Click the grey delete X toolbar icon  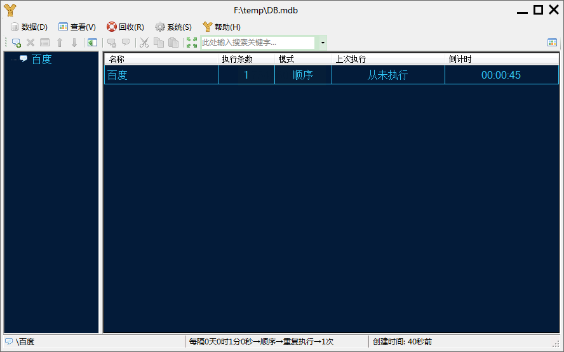point(30,42)
